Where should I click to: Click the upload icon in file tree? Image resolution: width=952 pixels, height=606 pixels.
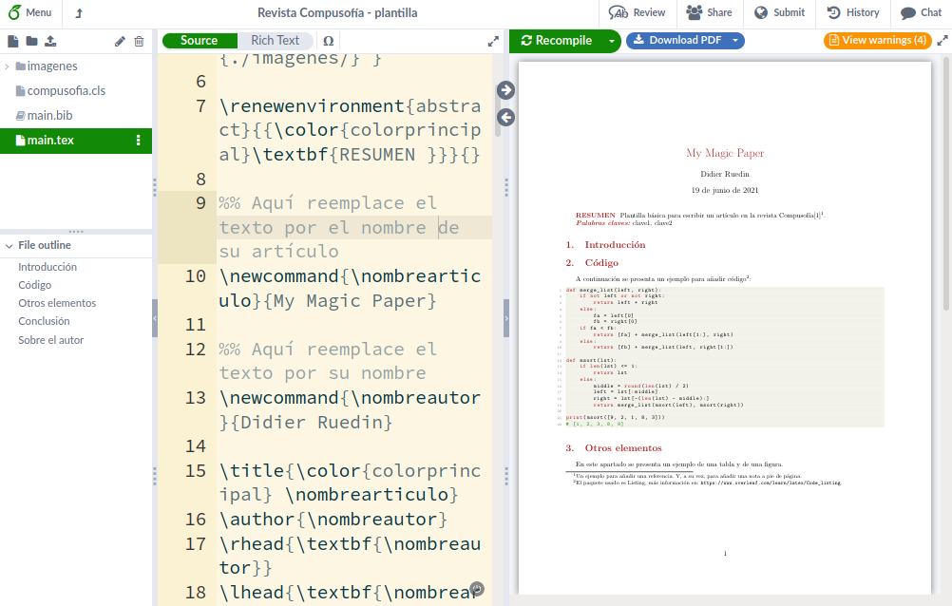tap(50, 41)
